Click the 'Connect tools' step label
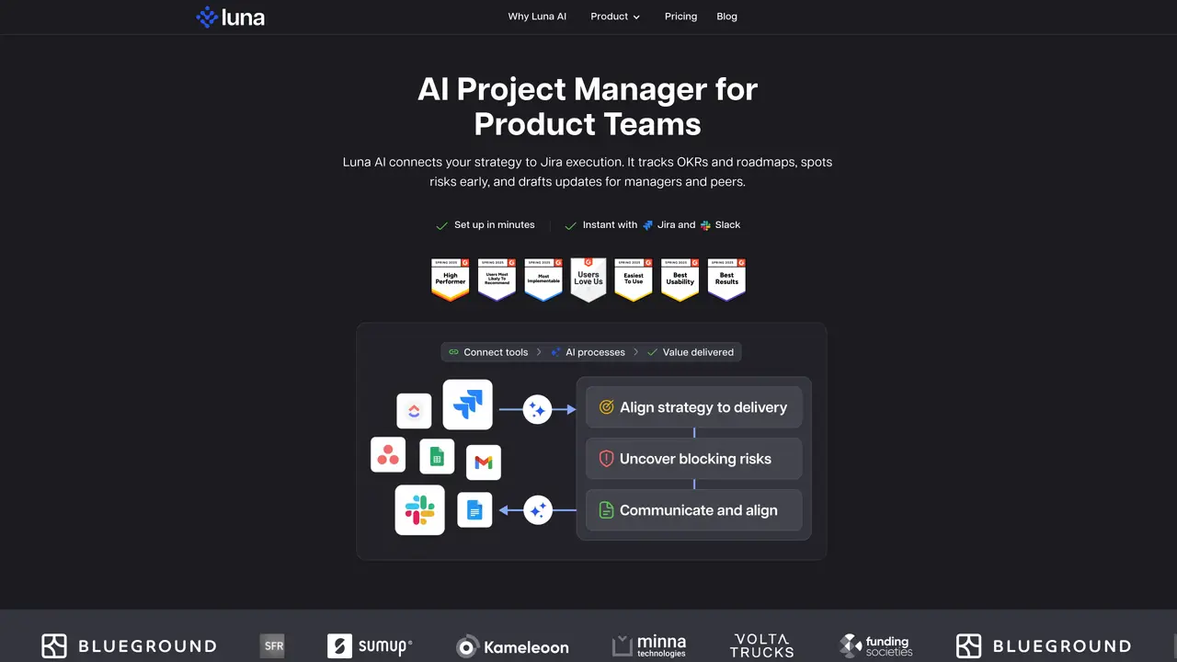 [496, 352]
